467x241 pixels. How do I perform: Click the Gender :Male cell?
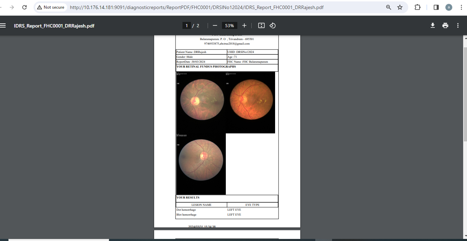(x=201, y=57)
